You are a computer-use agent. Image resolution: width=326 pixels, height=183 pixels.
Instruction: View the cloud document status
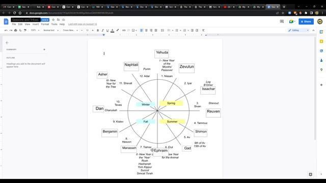[x=63, y=20]
